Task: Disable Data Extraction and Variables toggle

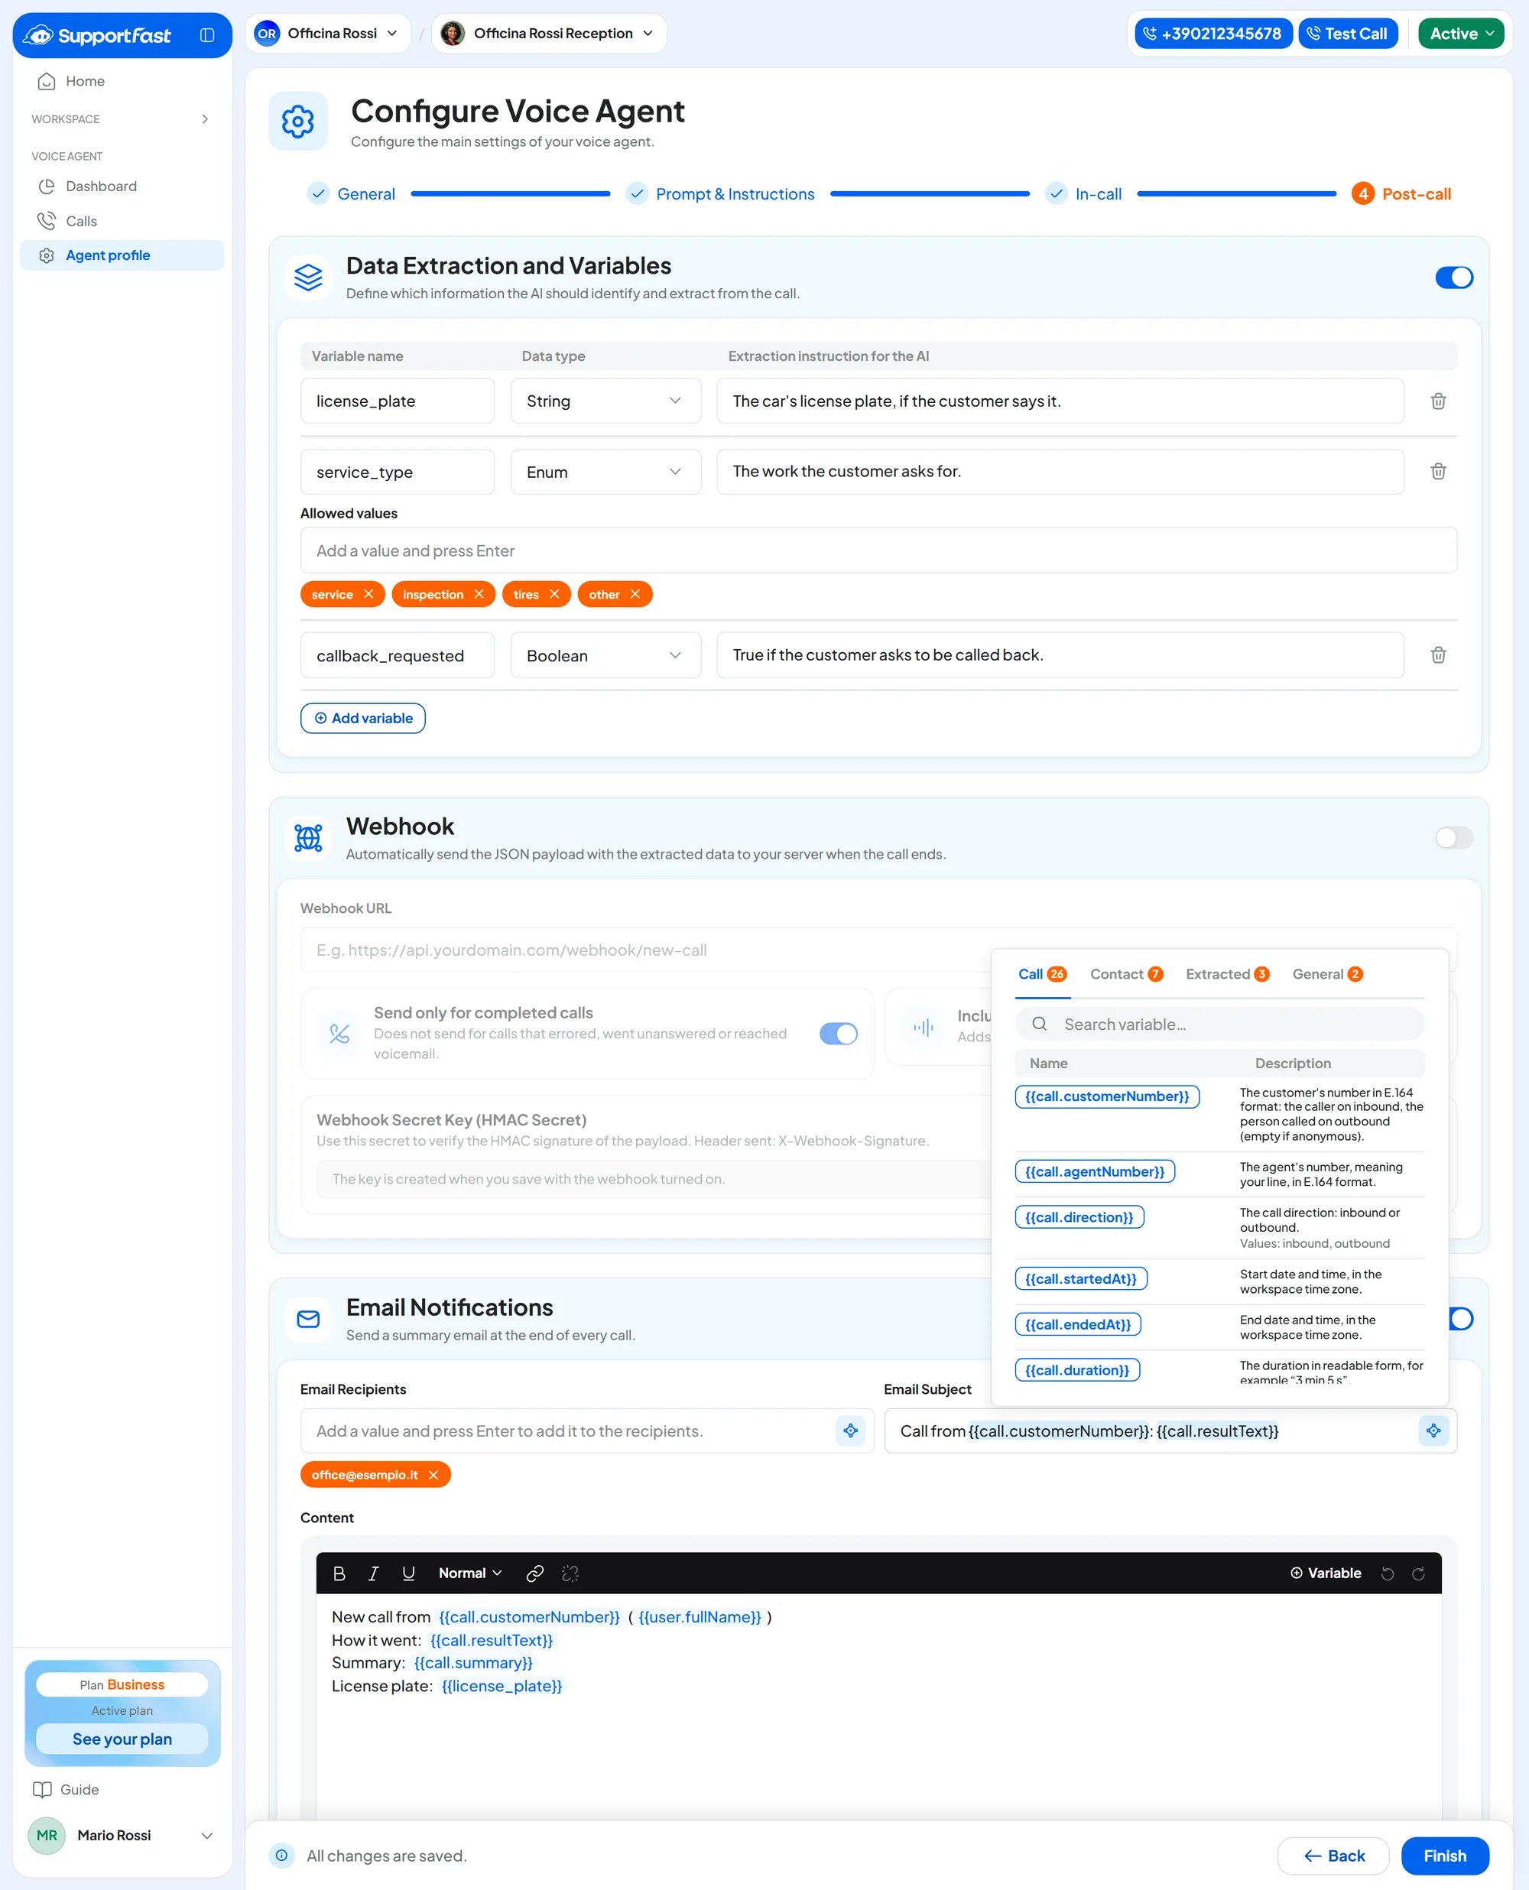Action: click(x=1453, y=278)
